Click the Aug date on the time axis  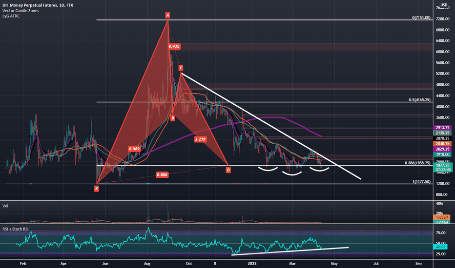pyautogui.click(x=147, y=264)
